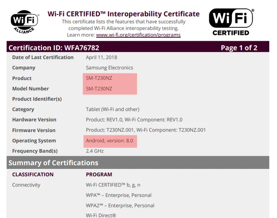Viewport: 277px width, 218px height.
Task: Click the Firmware Version T230NZ.001 value
Action: click(x=145, y=130)
